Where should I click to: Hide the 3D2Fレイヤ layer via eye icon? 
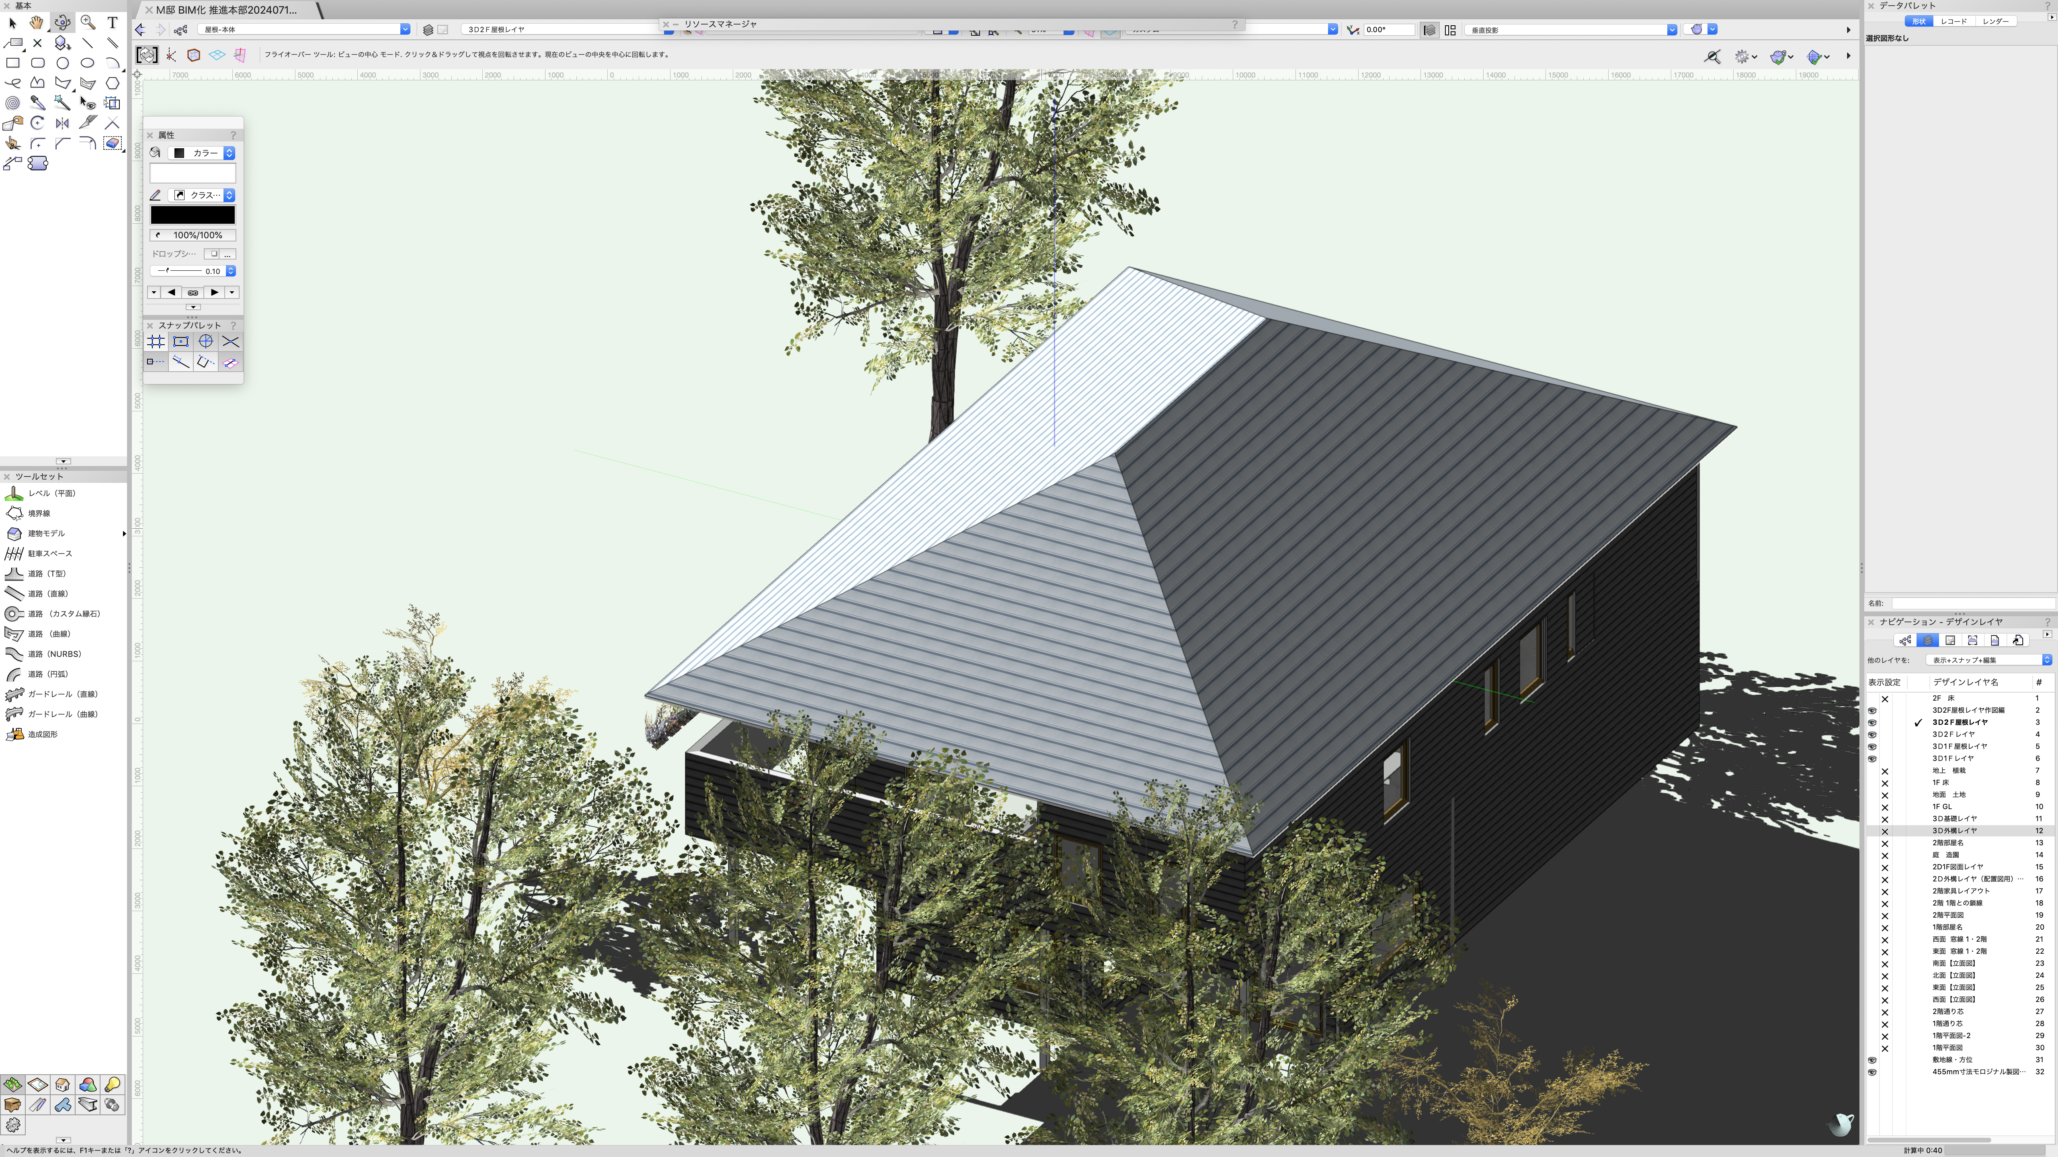(1872, 735)
